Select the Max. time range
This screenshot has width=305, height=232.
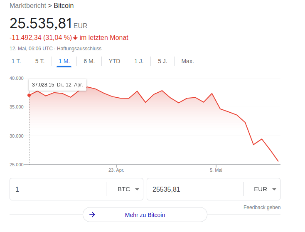point(188,61)
